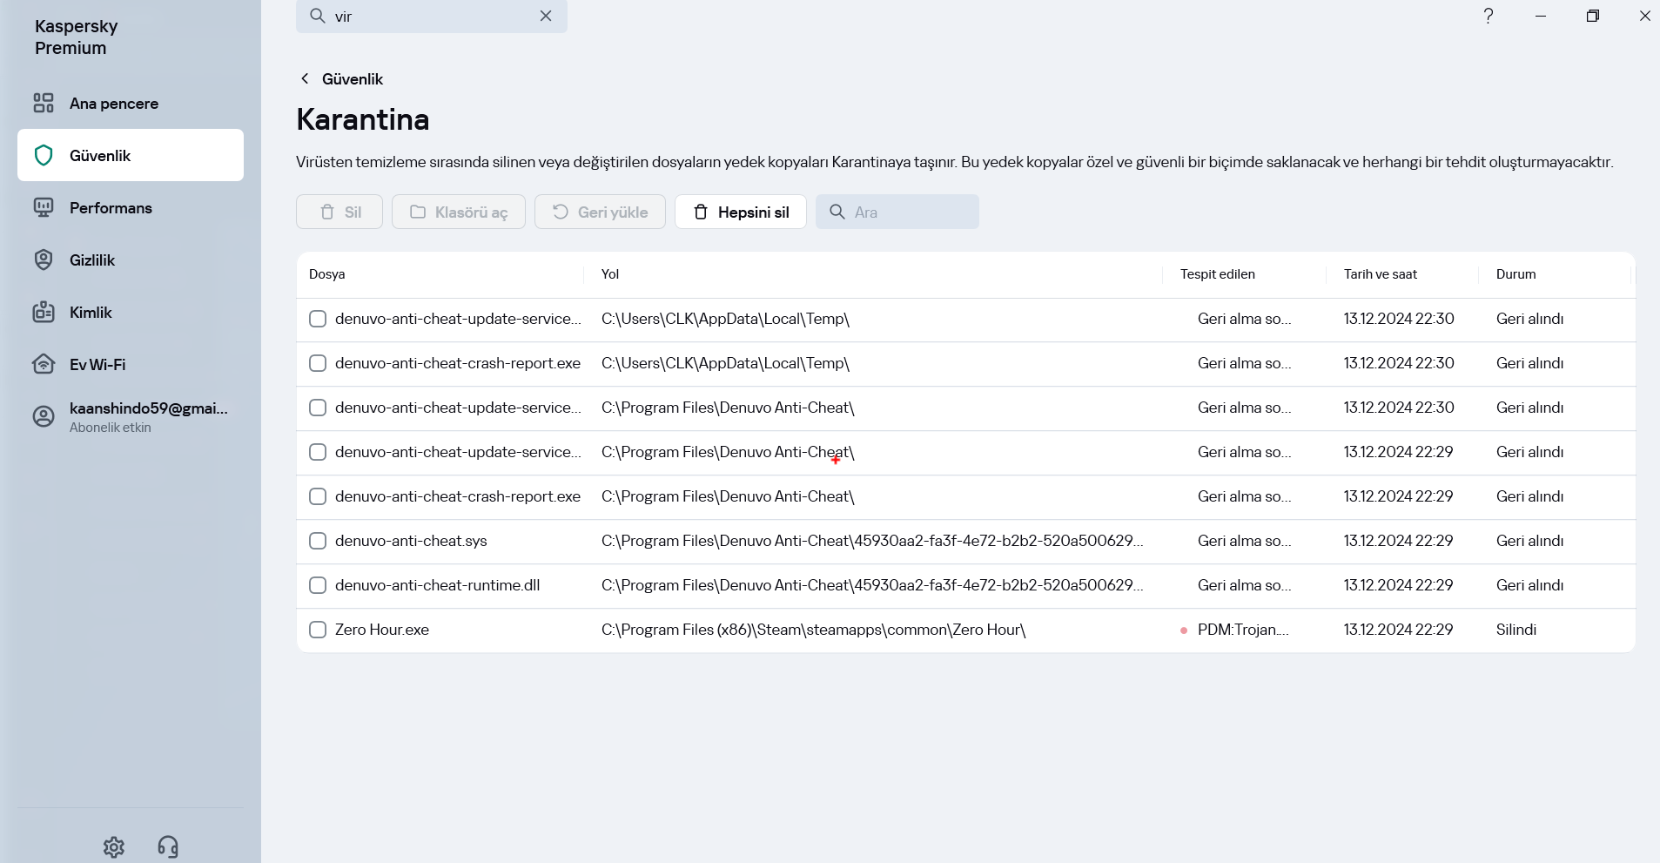
Task: Go to the Performans section
Action: 111,208
